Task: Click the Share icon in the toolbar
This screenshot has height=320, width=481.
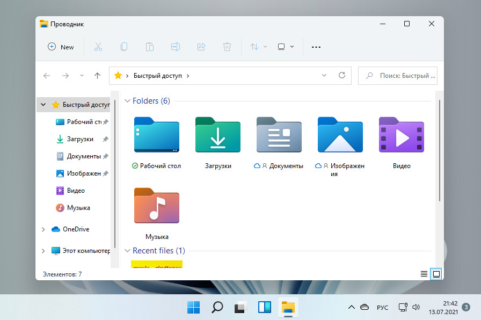Action: pos(201,47)
